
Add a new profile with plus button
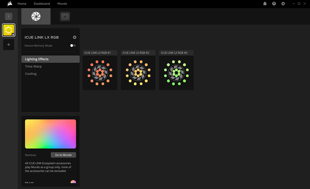coord(9,44)
